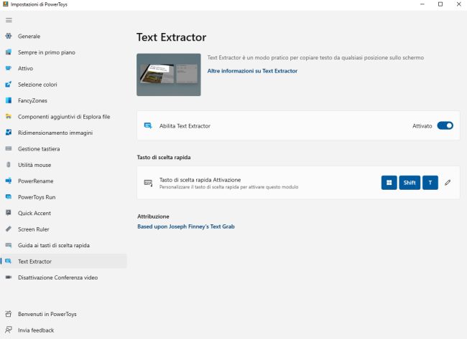
Task: Click the Shift key shortcut button
Action: [x=410, y=183]
